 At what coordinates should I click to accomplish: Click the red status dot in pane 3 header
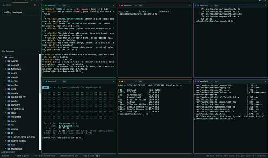click(x=122, y=5)
